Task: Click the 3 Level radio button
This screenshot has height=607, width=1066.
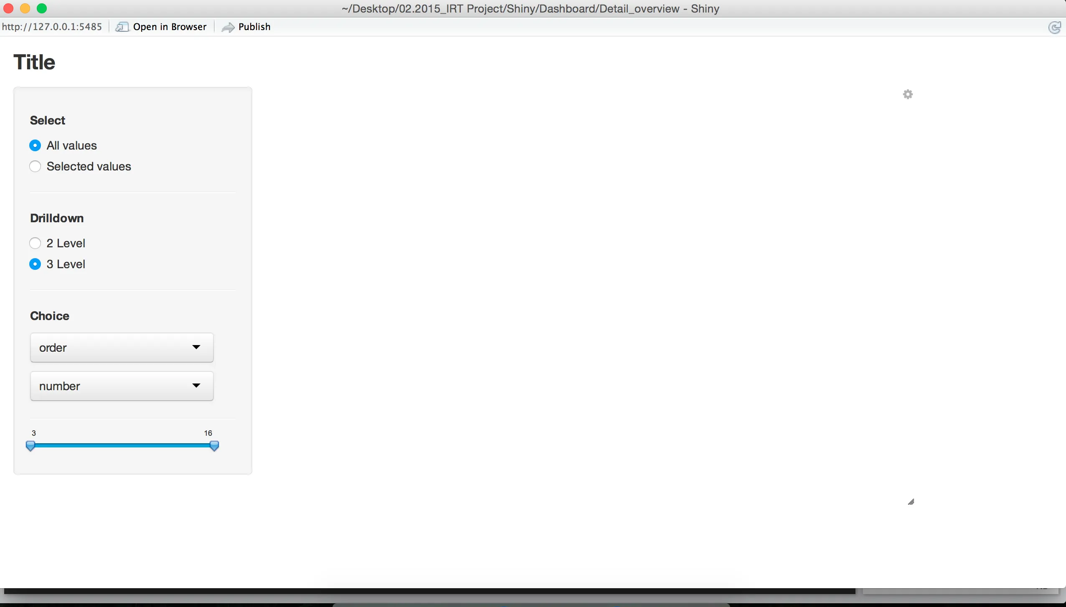Action: (x=34, y=264)
